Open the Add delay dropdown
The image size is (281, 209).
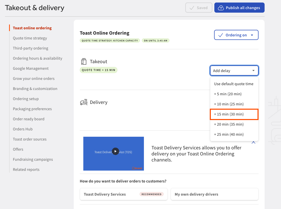[234, 71]
